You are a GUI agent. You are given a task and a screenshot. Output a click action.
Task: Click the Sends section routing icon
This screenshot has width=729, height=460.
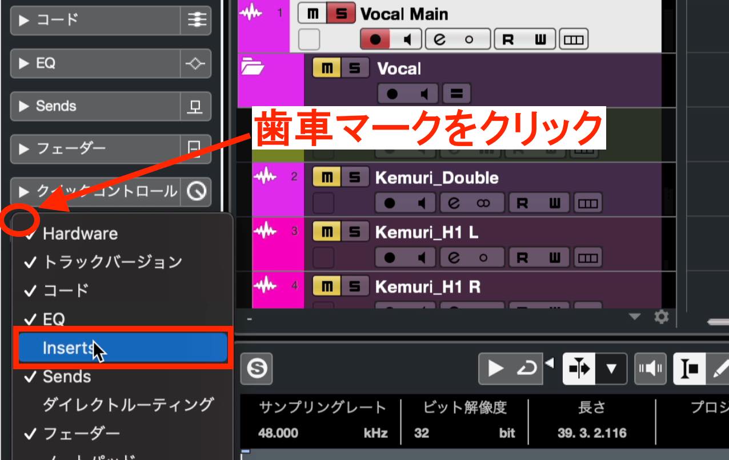point(196,106)
